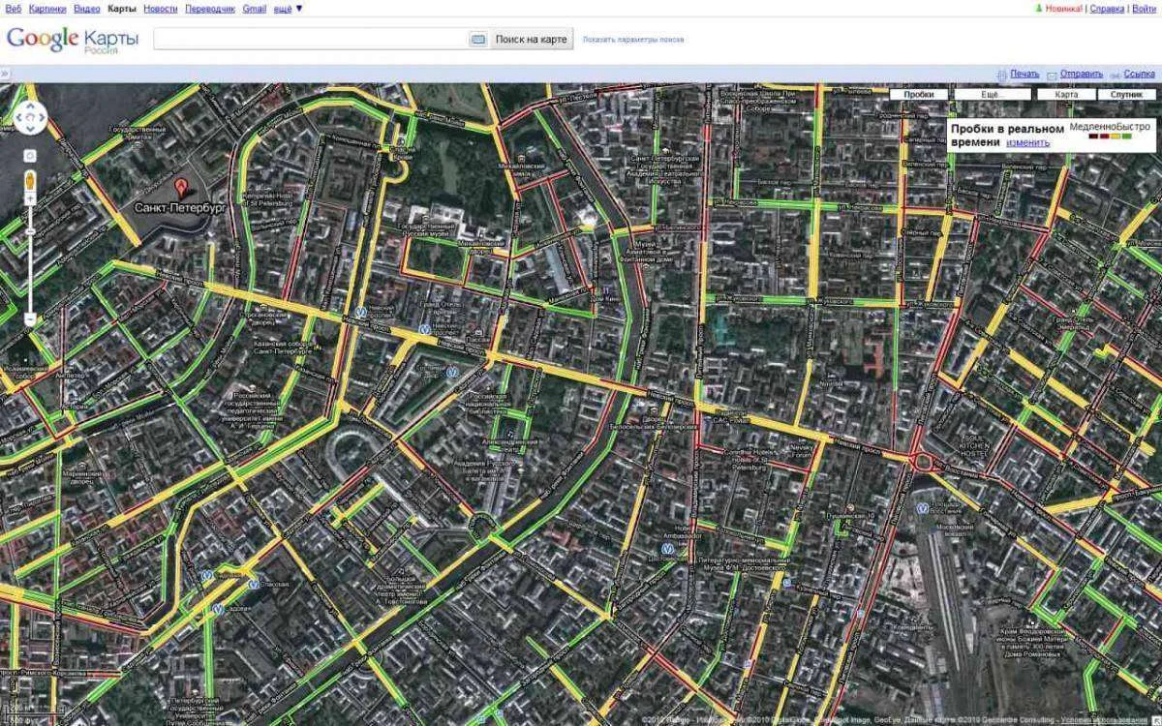Click the Google Карты logo
The width and height of the screenshot is (1162, 726).
click(73, 39)
